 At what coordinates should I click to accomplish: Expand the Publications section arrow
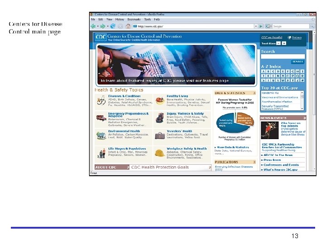(254, 162)
